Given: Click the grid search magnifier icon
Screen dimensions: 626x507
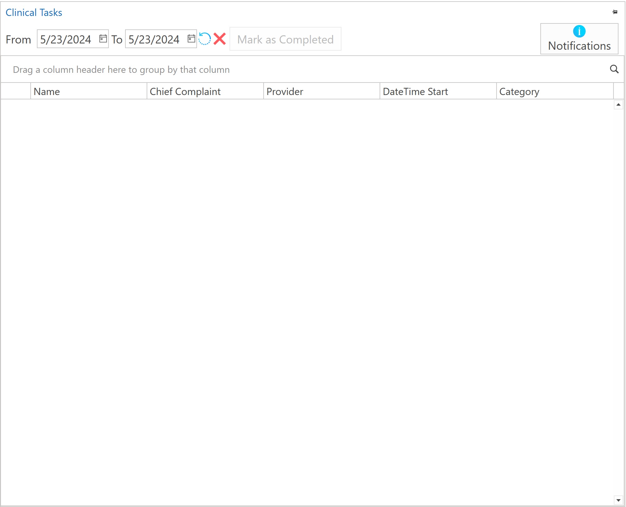Looking at the screenshot, I should pyautogui.click(x=614, y=69).
